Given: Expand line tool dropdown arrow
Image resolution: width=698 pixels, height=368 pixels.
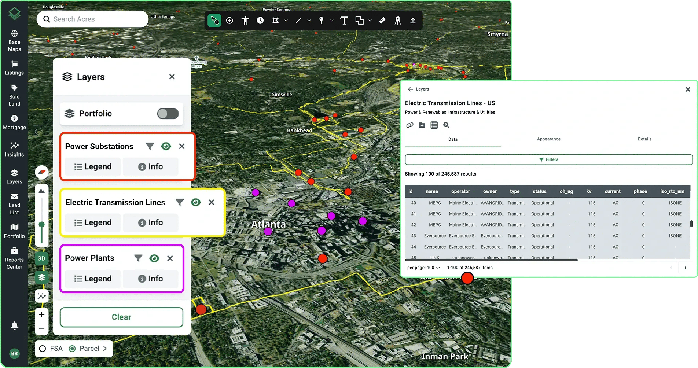Looking at the screenshot, I should (309, 21).
